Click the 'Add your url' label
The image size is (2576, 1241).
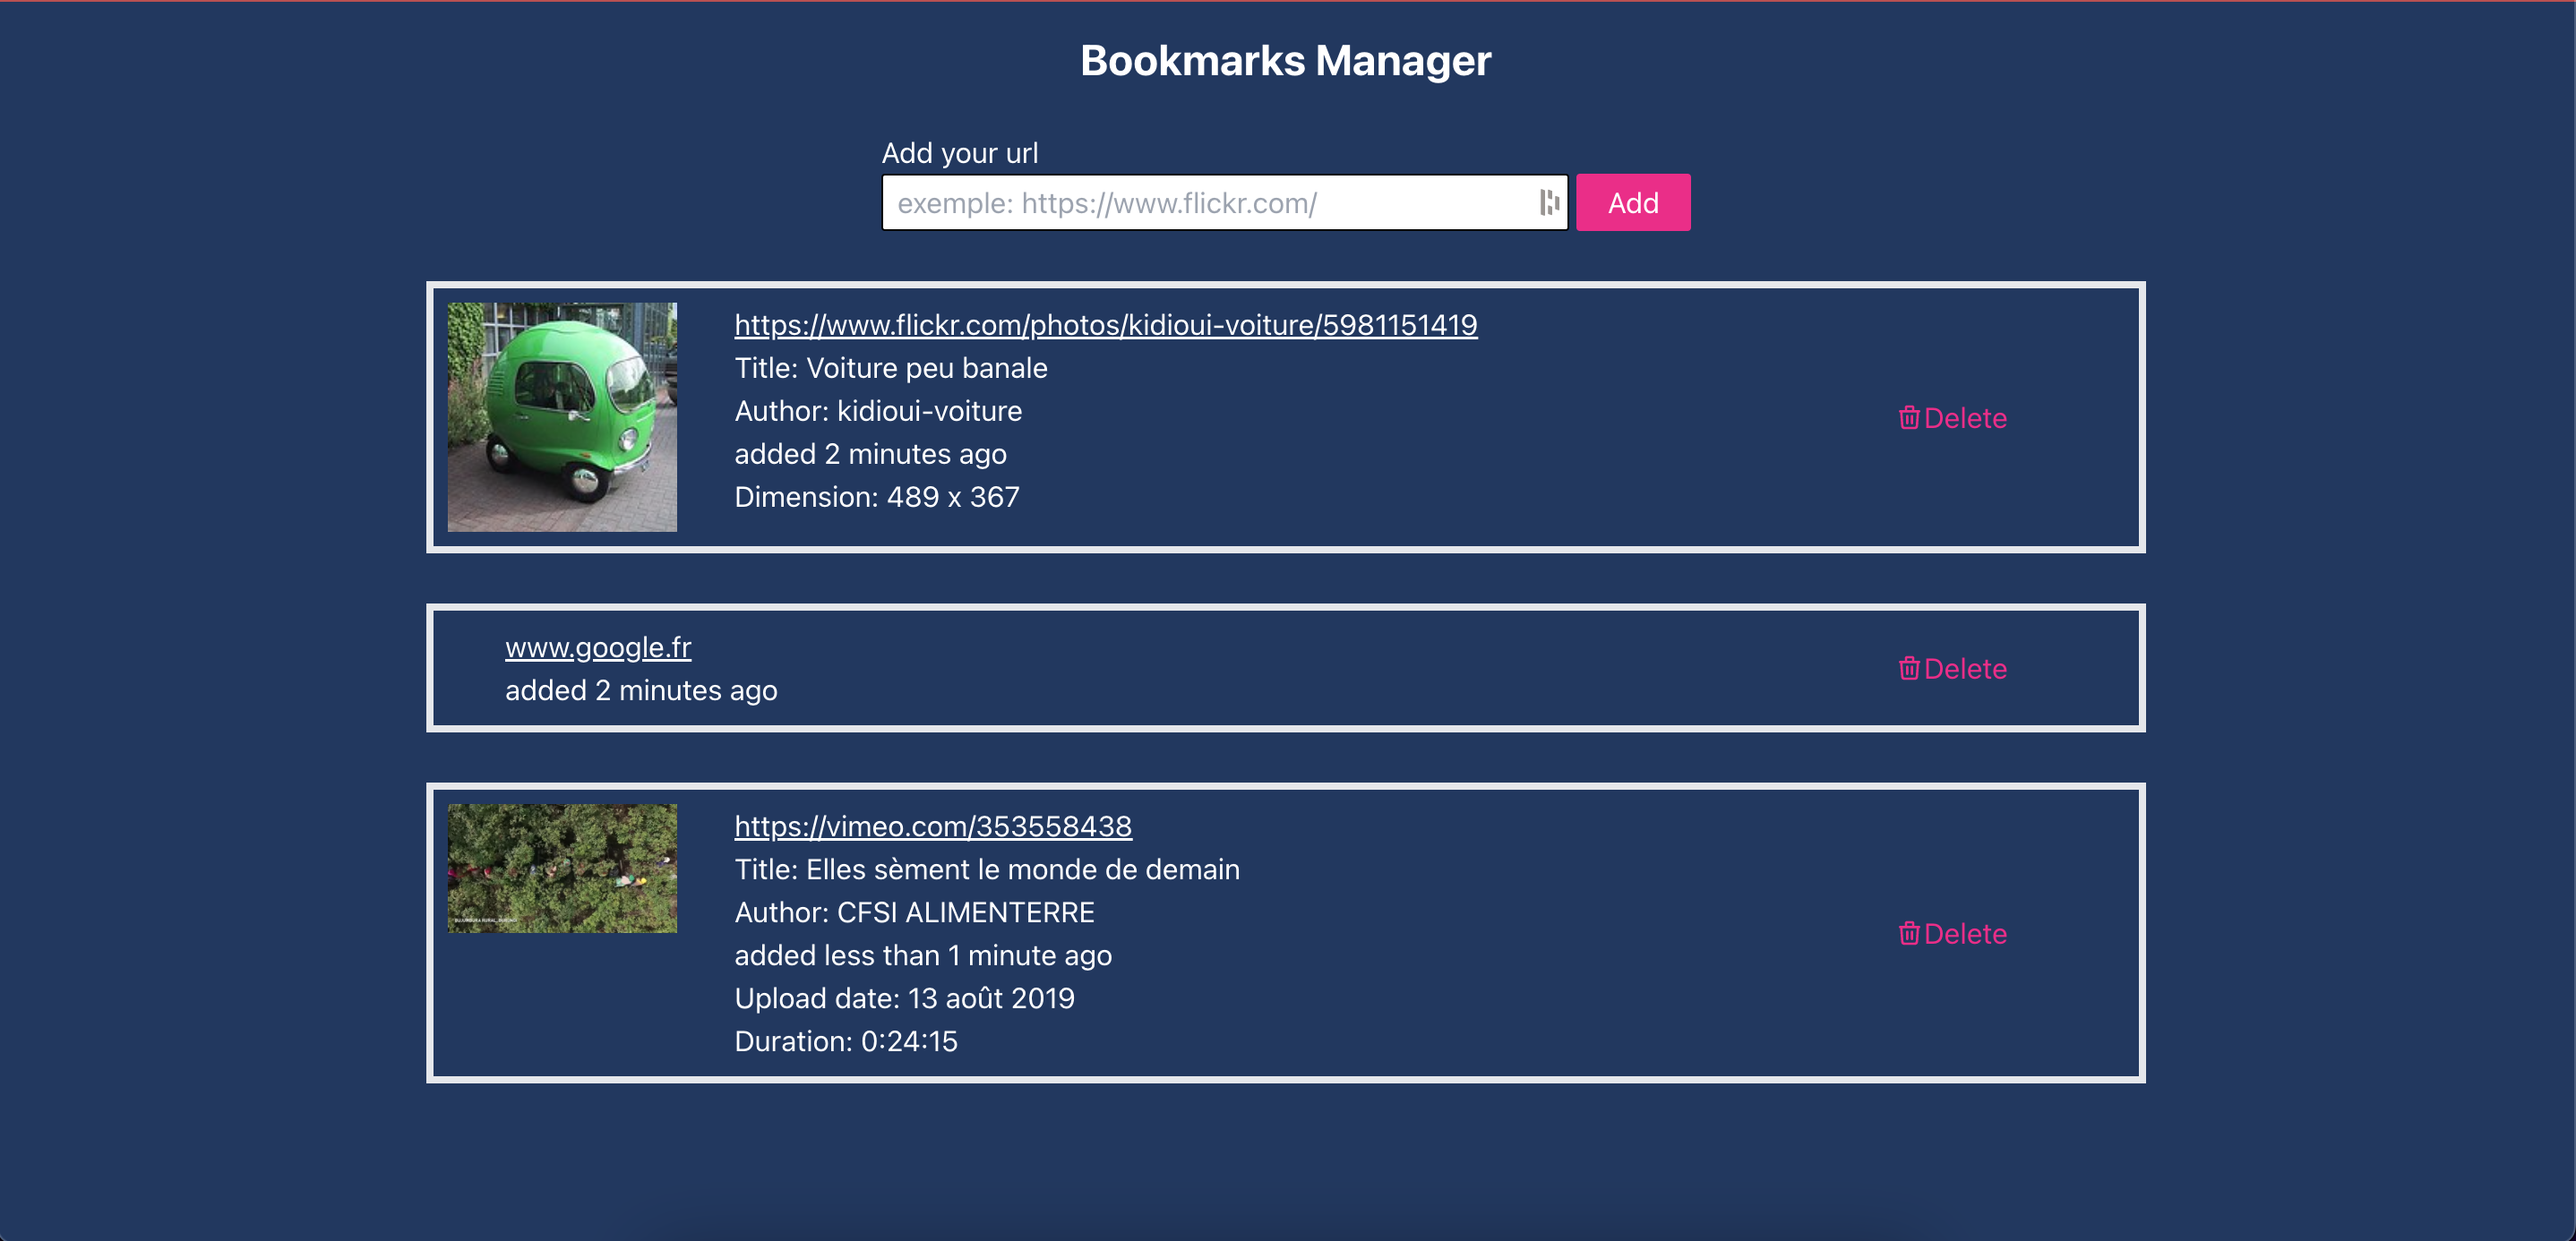coord(959,153)
